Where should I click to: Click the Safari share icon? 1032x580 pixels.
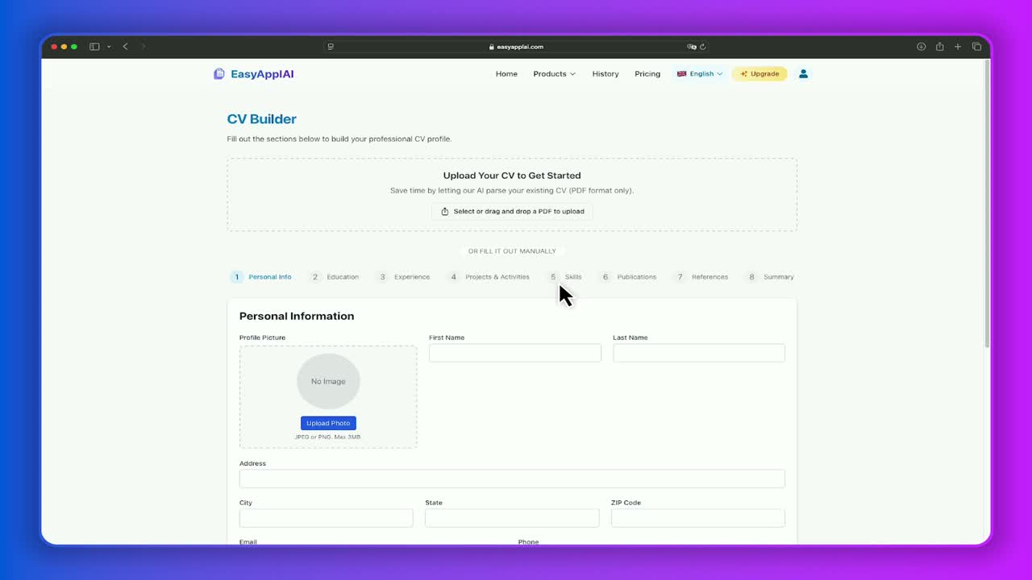[939, 47]
